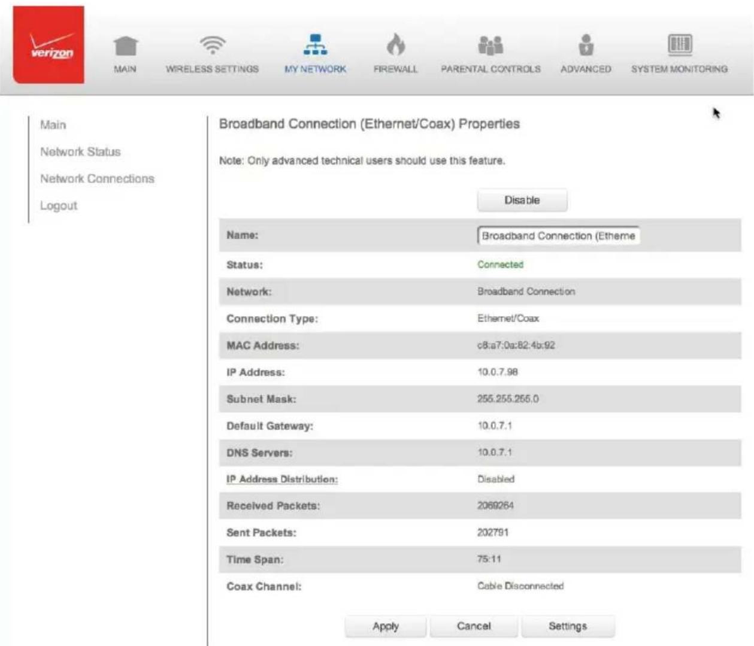This screenshot has width=754, height=646.
Task: Go to MY NETWORK label
Action: (315, 69)
